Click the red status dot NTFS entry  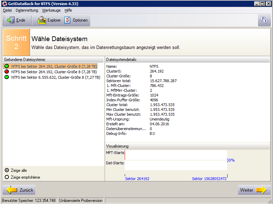point(6,72)
